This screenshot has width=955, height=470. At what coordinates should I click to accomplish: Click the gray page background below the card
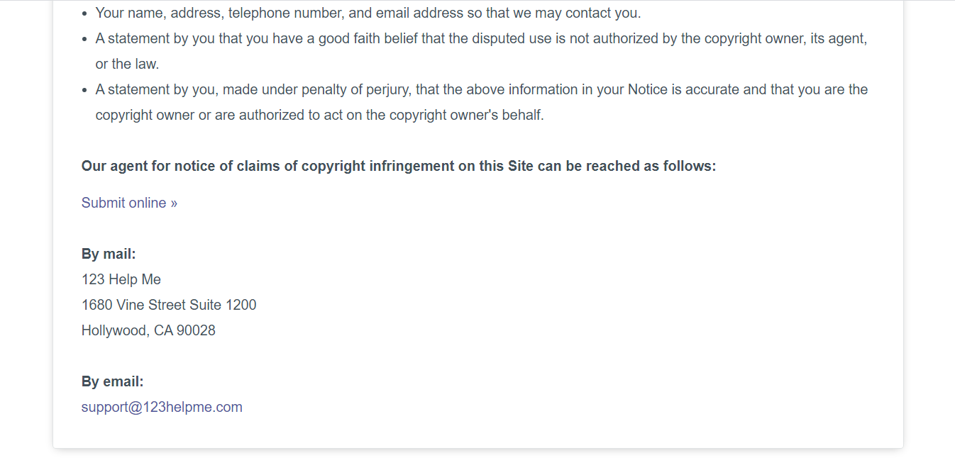[x=477, y=460]
